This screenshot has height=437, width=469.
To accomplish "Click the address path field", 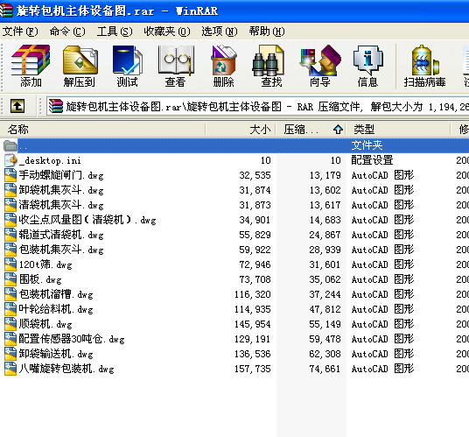I will click(257, 106).
